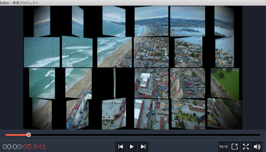Select the 00:00 hours-minutes part of timecode
Viewport: 266px width, 152px height.
point(12,147)
